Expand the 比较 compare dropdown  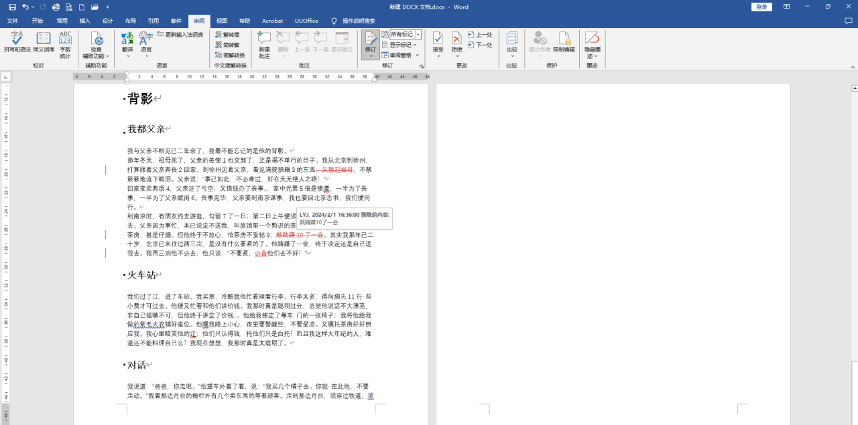[512, 56]
